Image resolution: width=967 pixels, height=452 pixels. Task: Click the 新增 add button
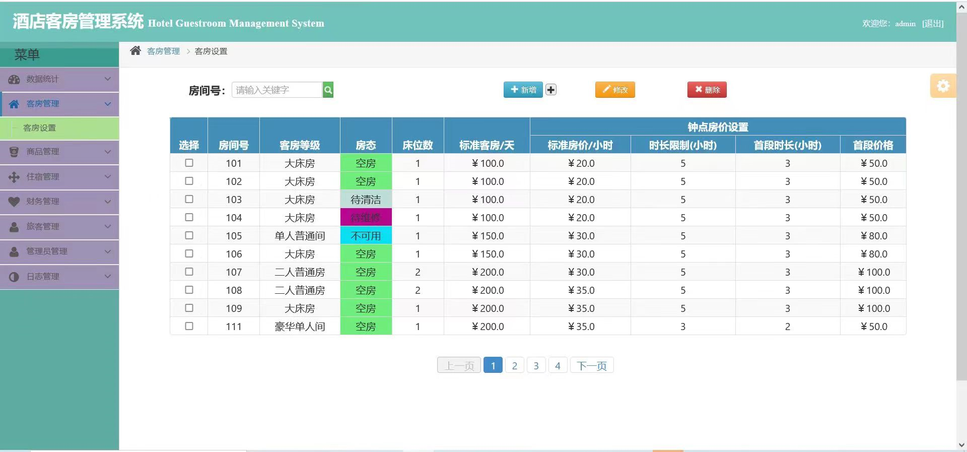[523, 90]
